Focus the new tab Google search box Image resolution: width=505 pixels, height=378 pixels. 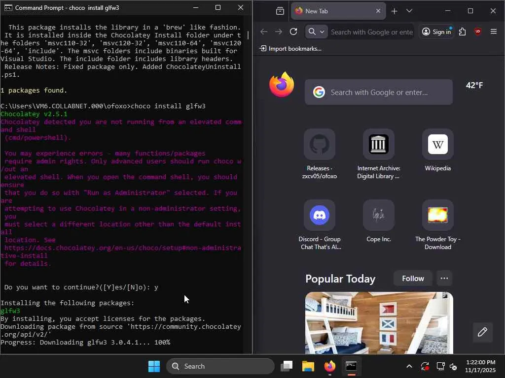pos(378,92)
